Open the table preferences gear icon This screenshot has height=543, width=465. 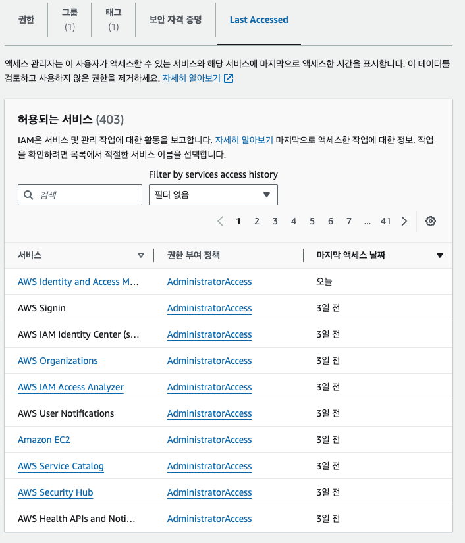pos(430,221)
